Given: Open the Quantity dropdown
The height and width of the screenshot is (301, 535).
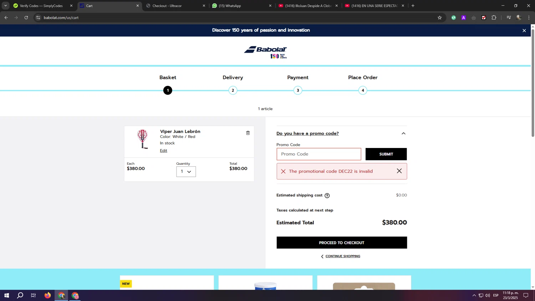Looking at the screenshot, I should tap(186, 172).
